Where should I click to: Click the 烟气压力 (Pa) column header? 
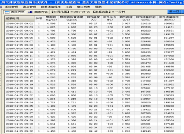pyautogui.click(x=110, y=18)
